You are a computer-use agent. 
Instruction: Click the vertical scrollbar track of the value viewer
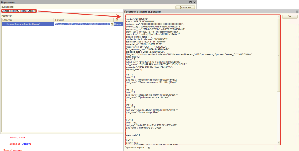coord(279,116)
